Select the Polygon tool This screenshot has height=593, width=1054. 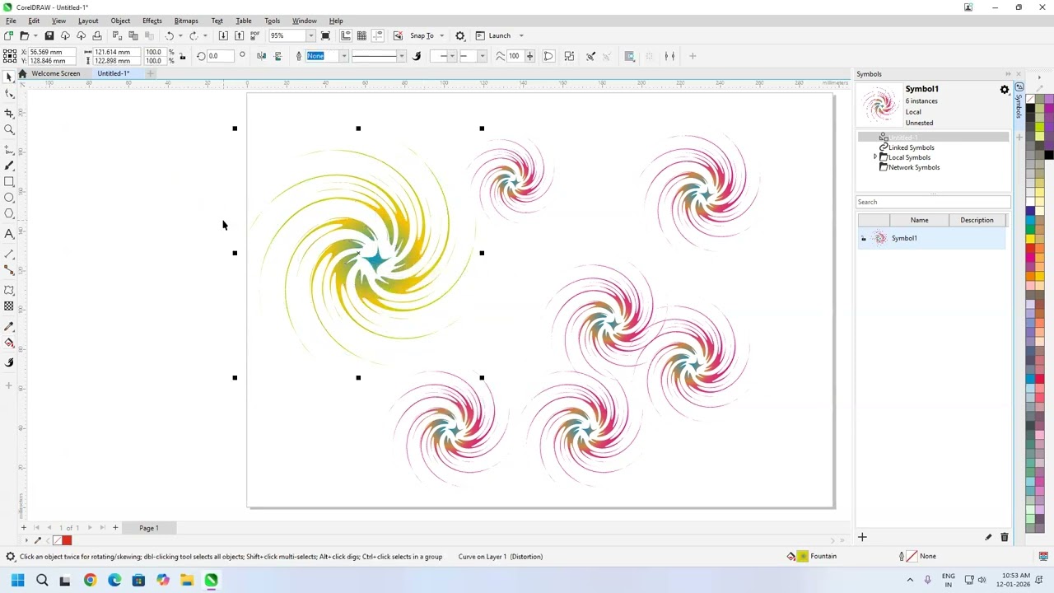click(x=9, y=214)
